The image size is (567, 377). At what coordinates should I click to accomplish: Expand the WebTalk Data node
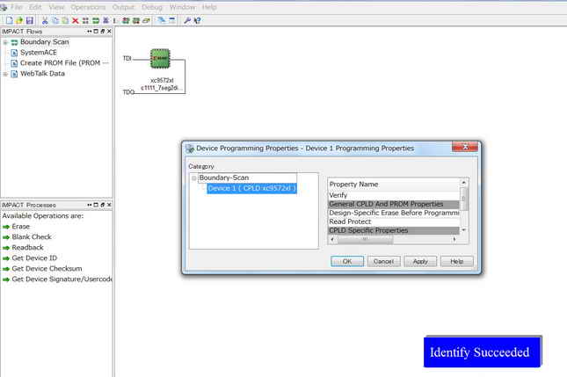point(5,74)
